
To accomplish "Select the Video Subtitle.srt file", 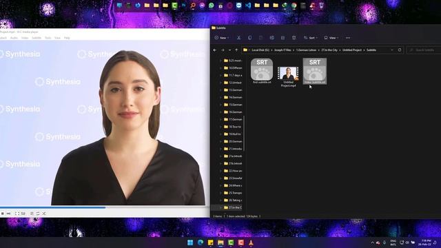I will click(x=315, y=71).
